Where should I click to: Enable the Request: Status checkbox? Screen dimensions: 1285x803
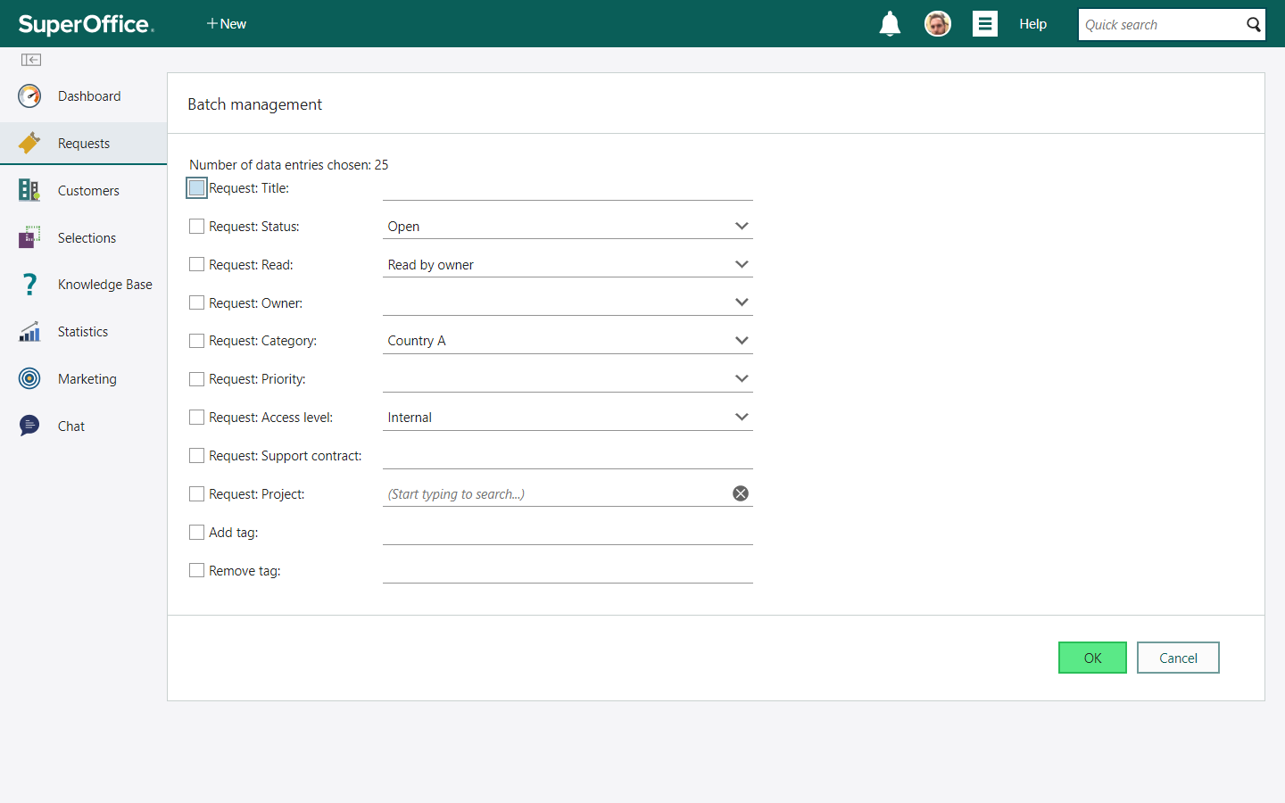tap(197, 227)
